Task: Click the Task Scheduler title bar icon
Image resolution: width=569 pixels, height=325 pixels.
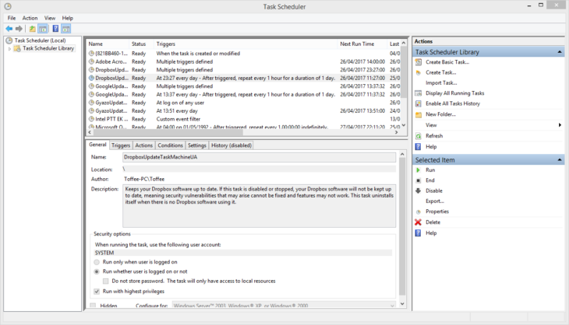Action: click(x=8, y=6)
